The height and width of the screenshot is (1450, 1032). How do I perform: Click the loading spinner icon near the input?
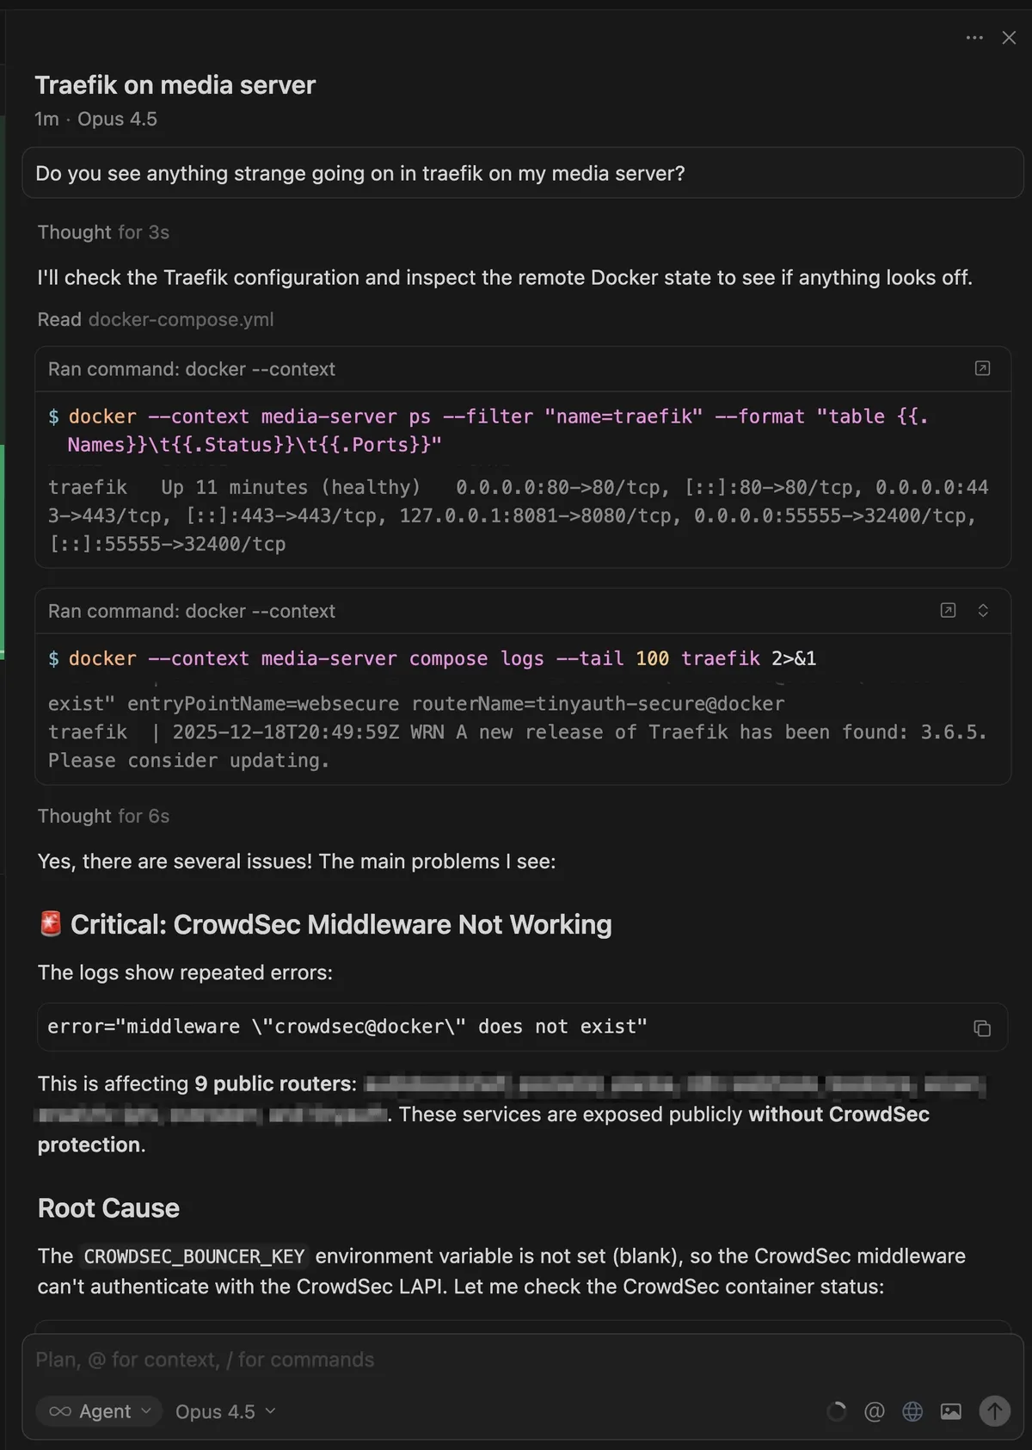pyautogui.click(x=836, y=1411)
